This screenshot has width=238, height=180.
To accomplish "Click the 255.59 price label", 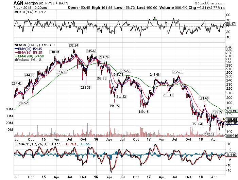I will point(125,71).
